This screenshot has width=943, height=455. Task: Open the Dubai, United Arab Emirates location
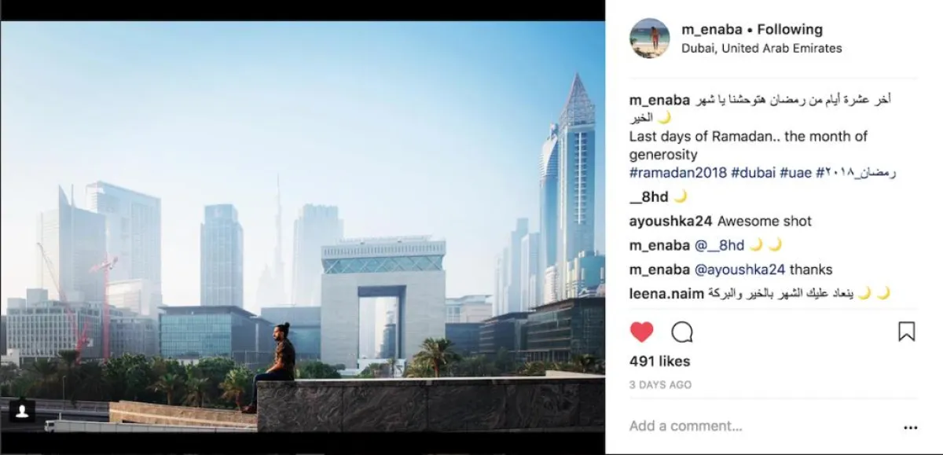tap(761, 48)
